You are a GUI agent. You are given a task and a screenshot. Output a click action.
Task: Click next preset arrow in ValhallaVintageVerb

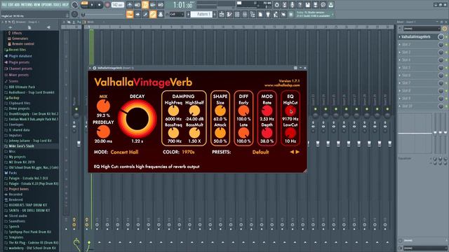click(x=297, y=152)
